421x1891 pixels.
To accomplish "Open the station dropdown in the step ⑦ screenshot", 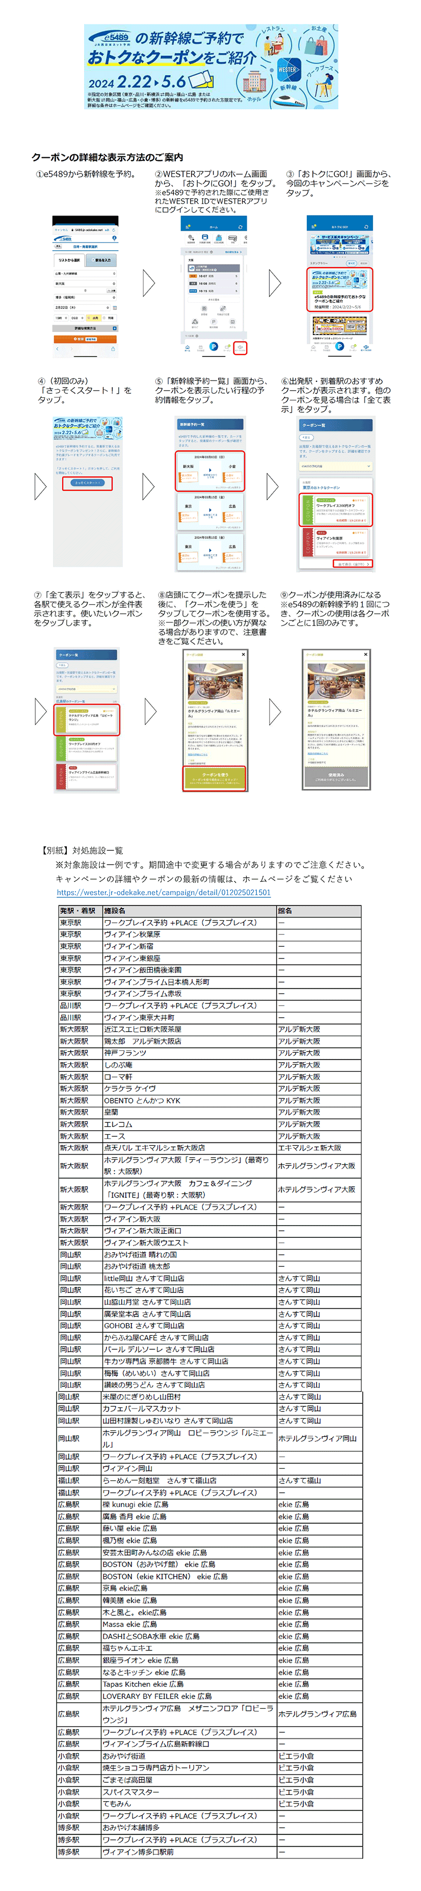I will 86,688.
